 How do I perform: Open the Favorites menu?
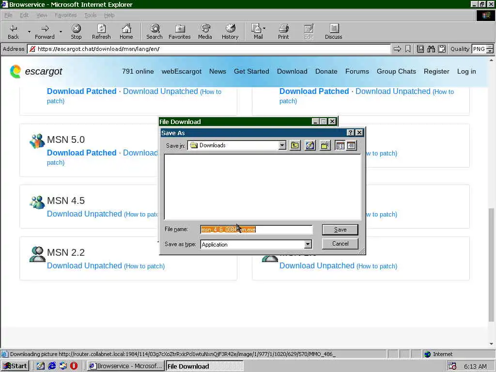pyautogui.click(x=65, y=15)
